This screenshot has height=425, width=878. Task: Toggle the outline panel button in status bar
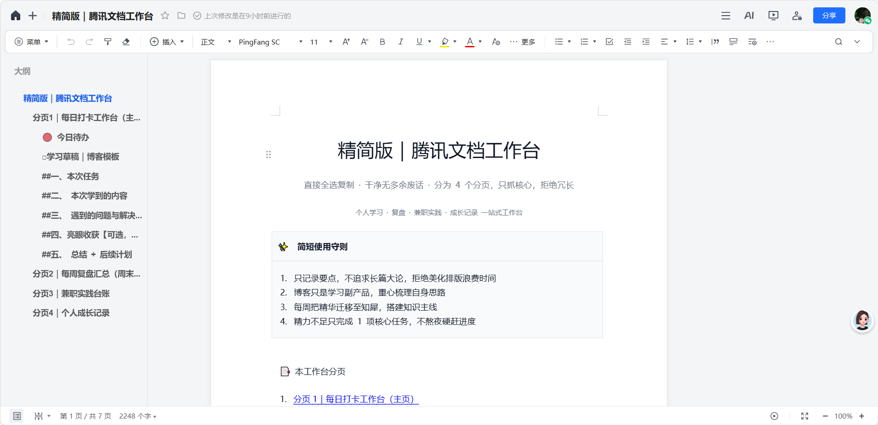(17, 416)
